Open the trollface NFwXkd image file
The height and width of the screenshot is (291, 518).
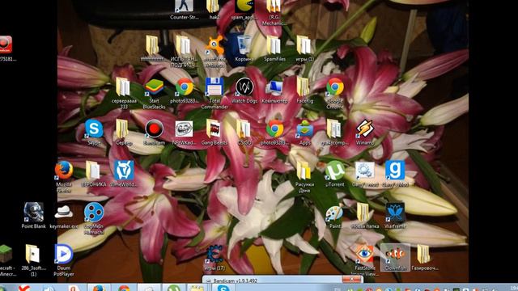coord(184,132)
